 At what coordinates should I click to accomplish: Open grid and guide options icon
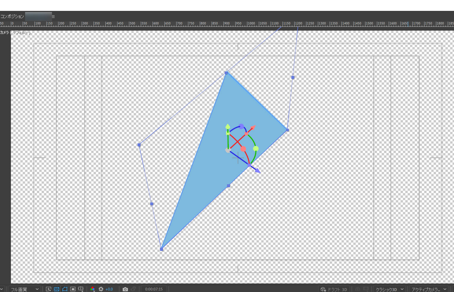(81, 289)
